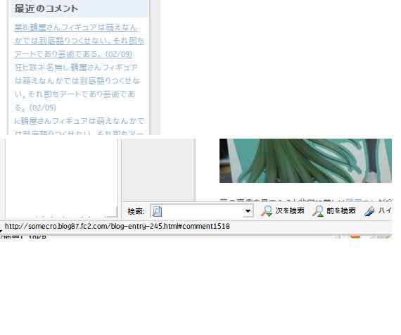Focus the 検索 find text field
Screen dimensions: 401x335
[x=202, y=211]
